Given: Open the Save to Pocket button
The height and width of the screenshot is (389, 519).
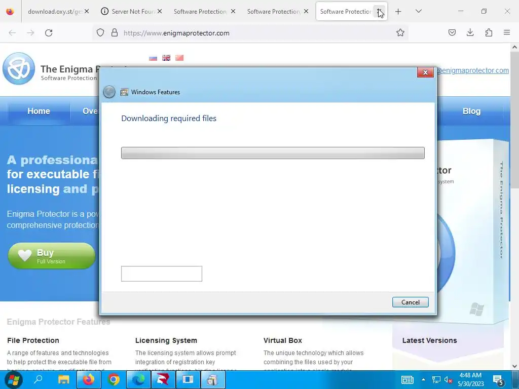Looking at the screenshot, I should click(x=452, y=32).
